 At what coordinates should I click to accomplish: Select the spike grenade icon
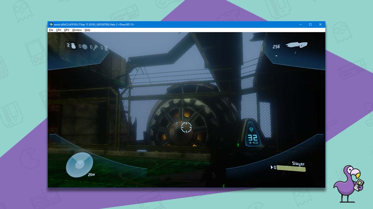[x=95, y=47]
